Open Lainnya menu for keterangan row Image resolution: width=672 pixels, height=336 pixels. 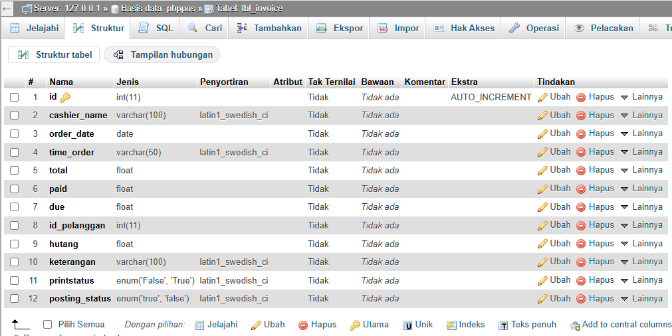pyautogui.click(x=641, y=262)
